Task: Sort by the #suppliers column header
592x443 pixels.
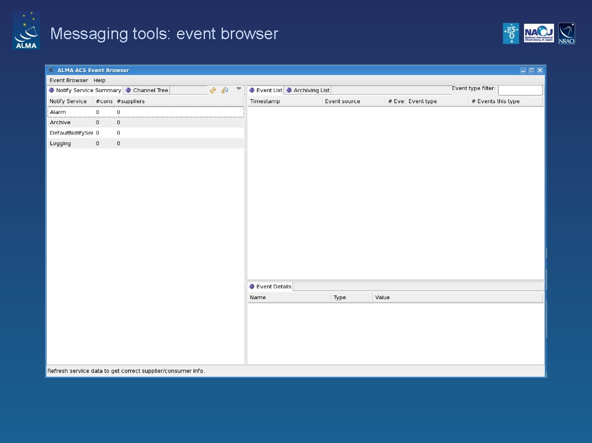Action: [x=179, y=101]
